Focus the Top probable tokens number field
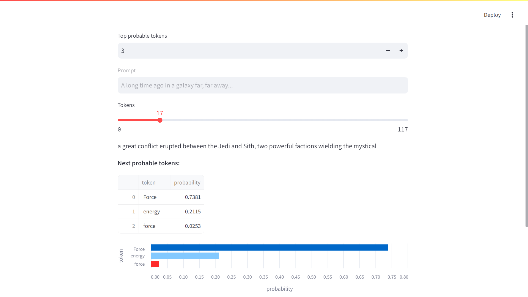Viewport: 528px width, 297px height. coord(249,51)
